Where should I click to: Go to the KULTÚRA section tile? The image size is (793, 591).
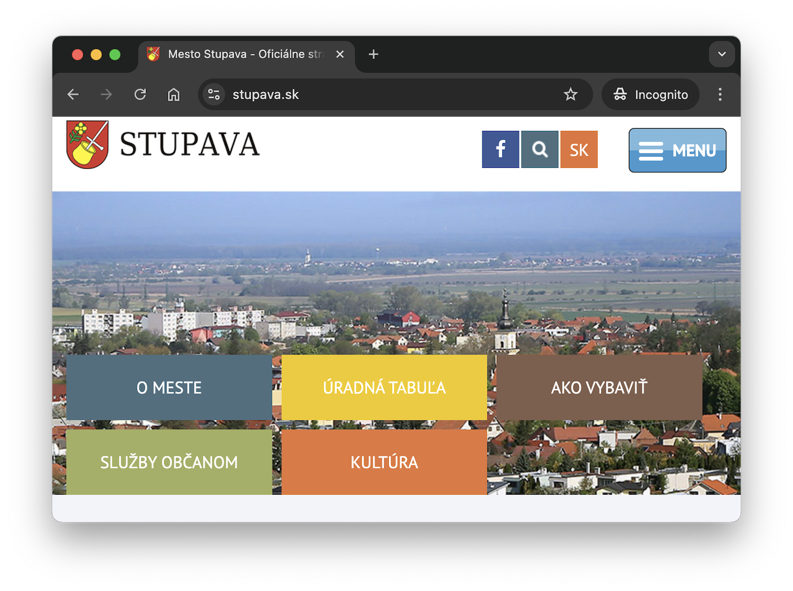(384, 462)
